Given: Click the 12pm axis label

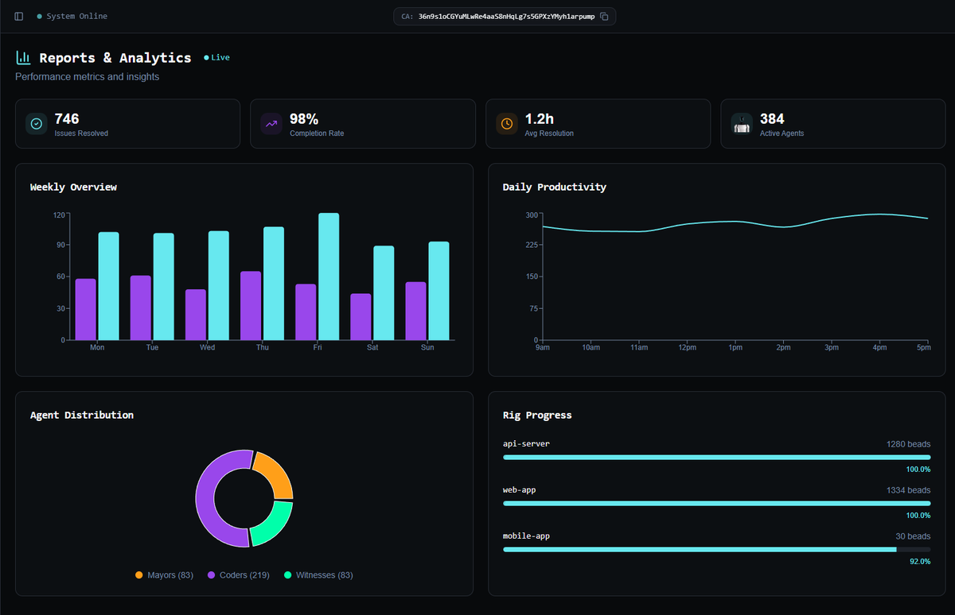Looking at the screenshot, I should 687,347.
